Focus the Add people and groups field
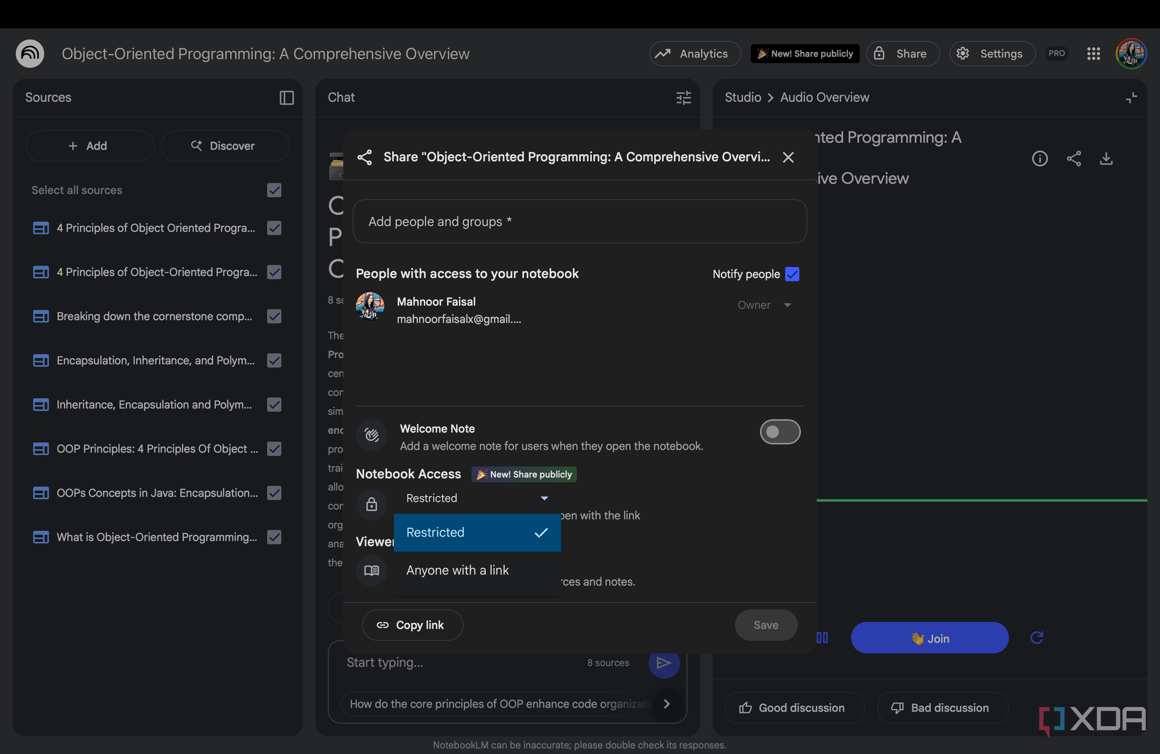 pos(580,221)
